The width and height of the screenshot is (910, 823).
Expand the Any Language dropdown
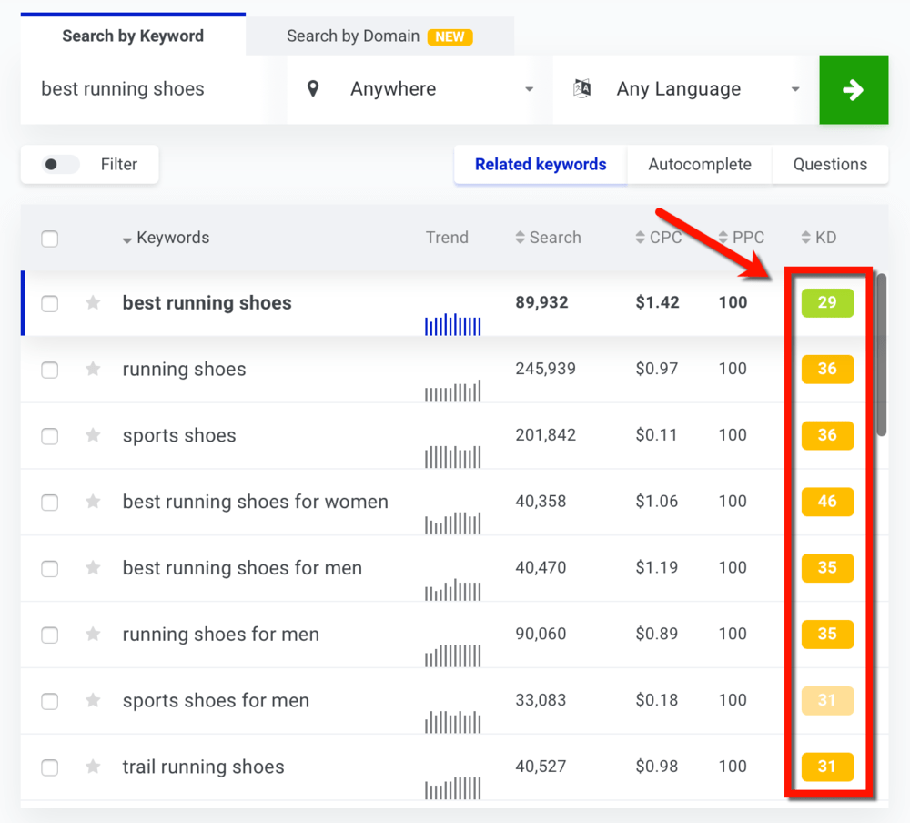[795, 88]
